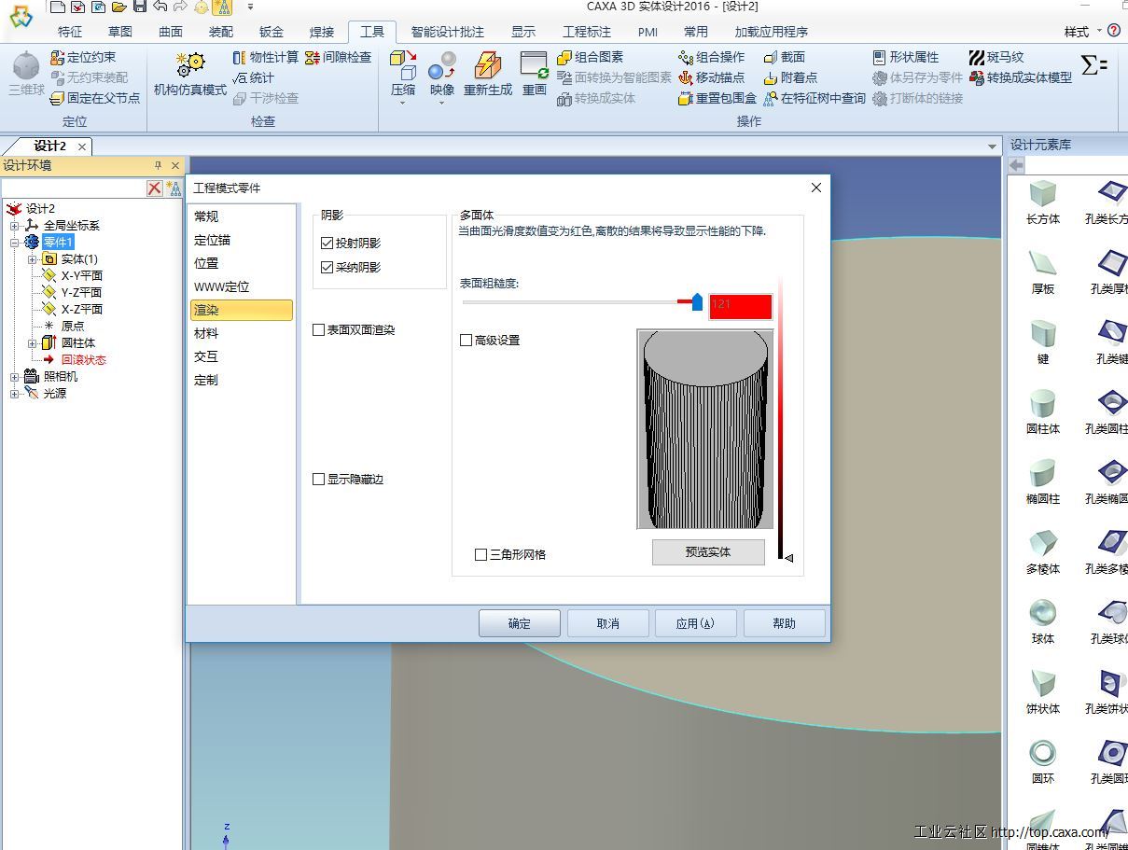
Task: Uncheck the 投射阴影 checkbox
Action: click(x=327, y=244)
